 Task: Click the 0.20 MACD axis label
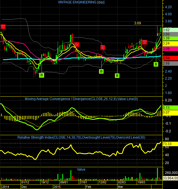tap(168, 100)
